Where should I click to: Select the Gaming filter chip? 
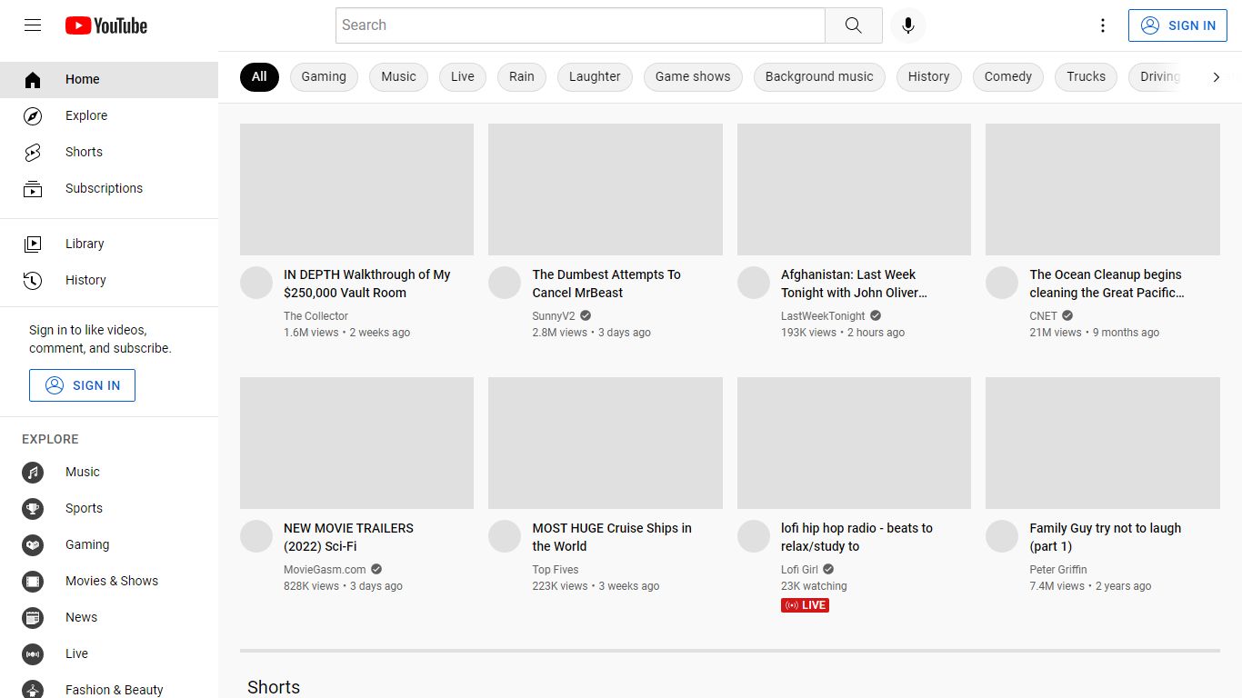click(x=324, y=77)
